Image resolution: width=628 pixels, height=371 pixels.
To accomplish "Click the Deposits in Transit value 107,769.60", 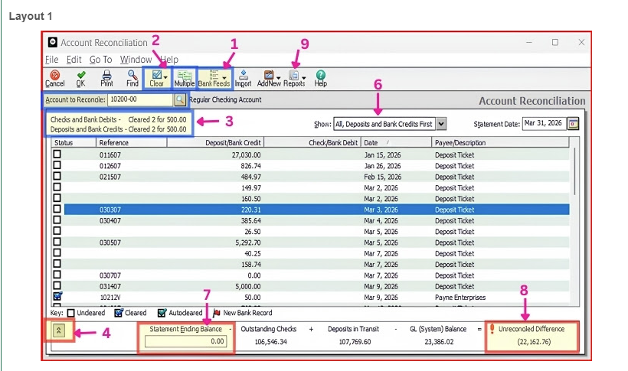I will click(x=355, y=342).
